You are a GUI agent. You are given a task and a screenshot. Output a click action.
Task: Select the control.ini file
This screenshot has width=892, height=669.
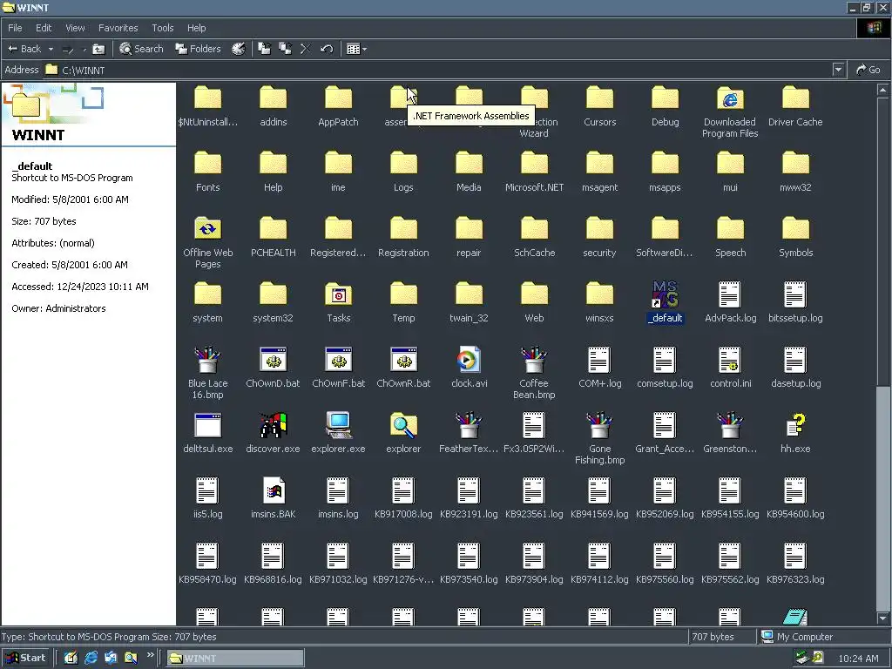click(x=731, y=368)
